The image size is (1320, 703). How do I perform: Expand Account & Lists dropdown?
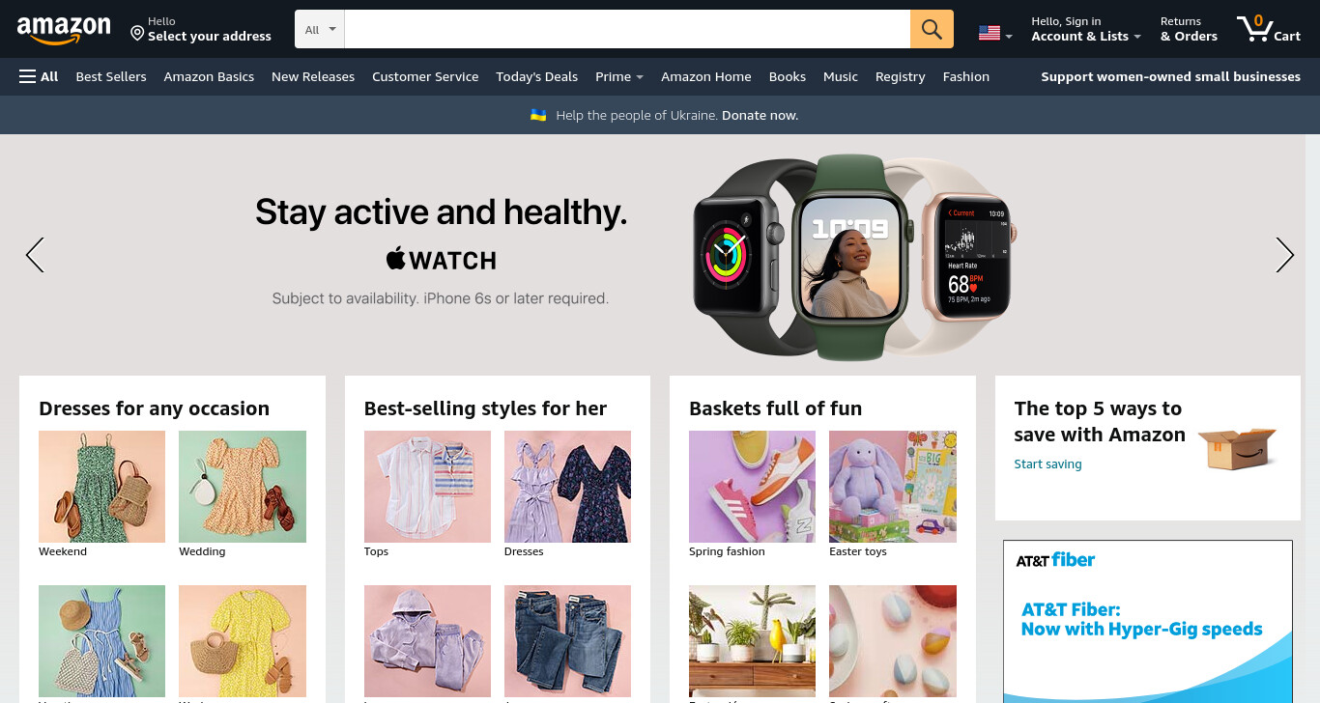click(x=1085, y=29)
